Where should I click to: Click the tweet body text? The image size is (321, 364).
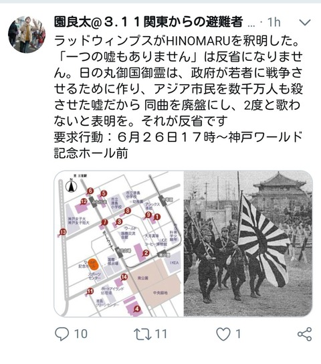(x=179, y=97)
